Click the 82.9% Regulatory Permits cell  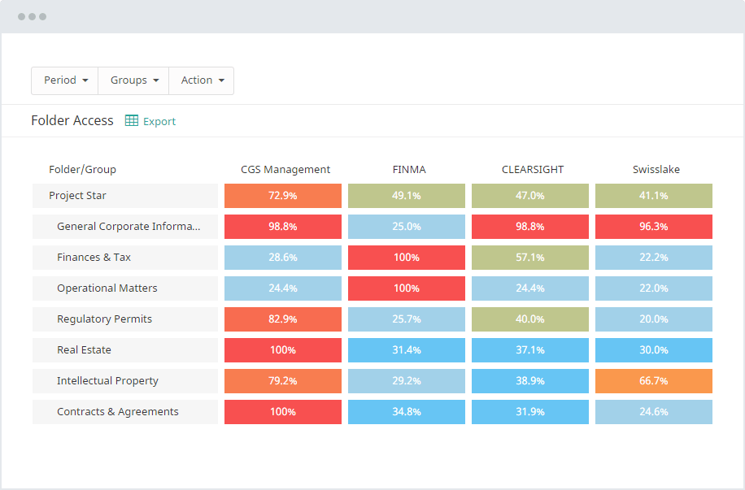coord(283,319)
